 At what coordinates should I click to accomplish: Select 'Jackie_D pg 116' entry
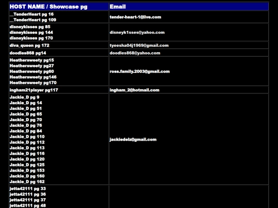point(27,154)
